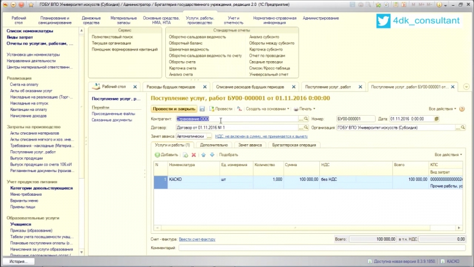This screenshot has height=267, width=474.
Task: Open the Материальные запасы section
Action: (123, 21)
